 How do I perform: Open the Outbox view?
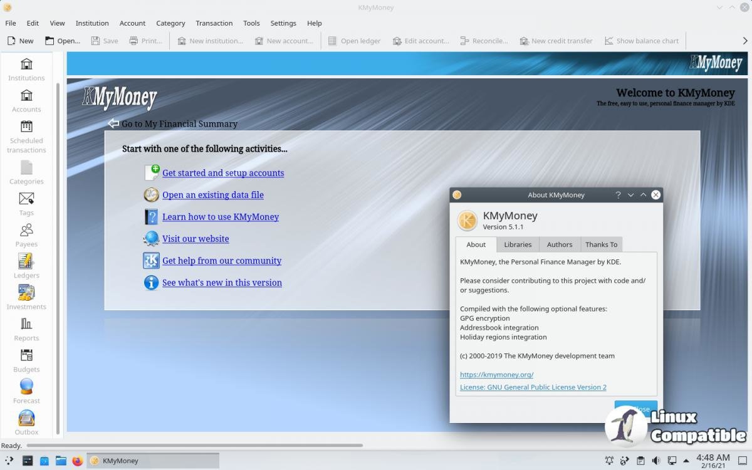coord(26,423)
